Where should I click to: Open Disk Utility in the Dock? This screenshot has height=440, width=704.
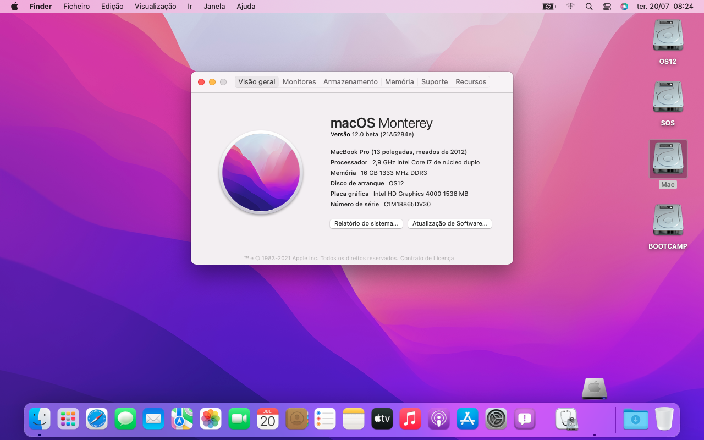coord(566,419)
